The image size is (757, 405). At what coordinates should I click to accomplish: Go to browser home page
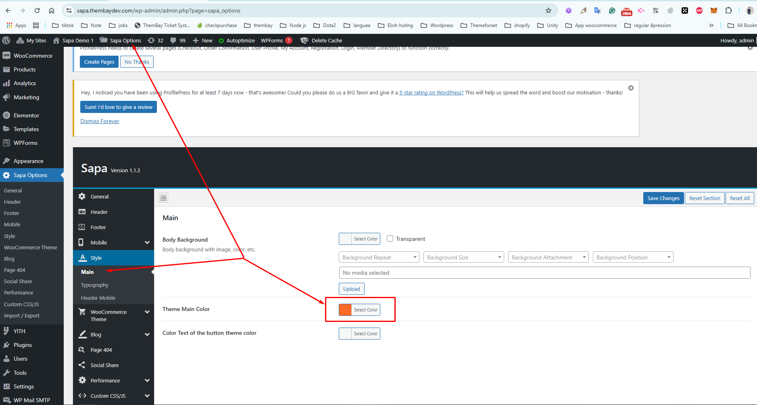tap(52, 10)
